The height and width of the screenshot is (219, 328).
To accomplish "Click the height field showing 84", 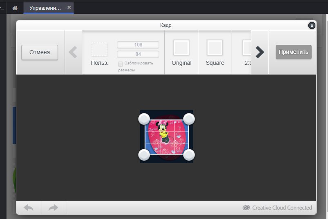I will coord(138,54).
